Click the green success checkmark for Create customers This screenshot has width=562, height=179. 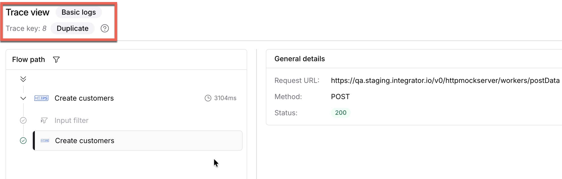coord(23,141)
